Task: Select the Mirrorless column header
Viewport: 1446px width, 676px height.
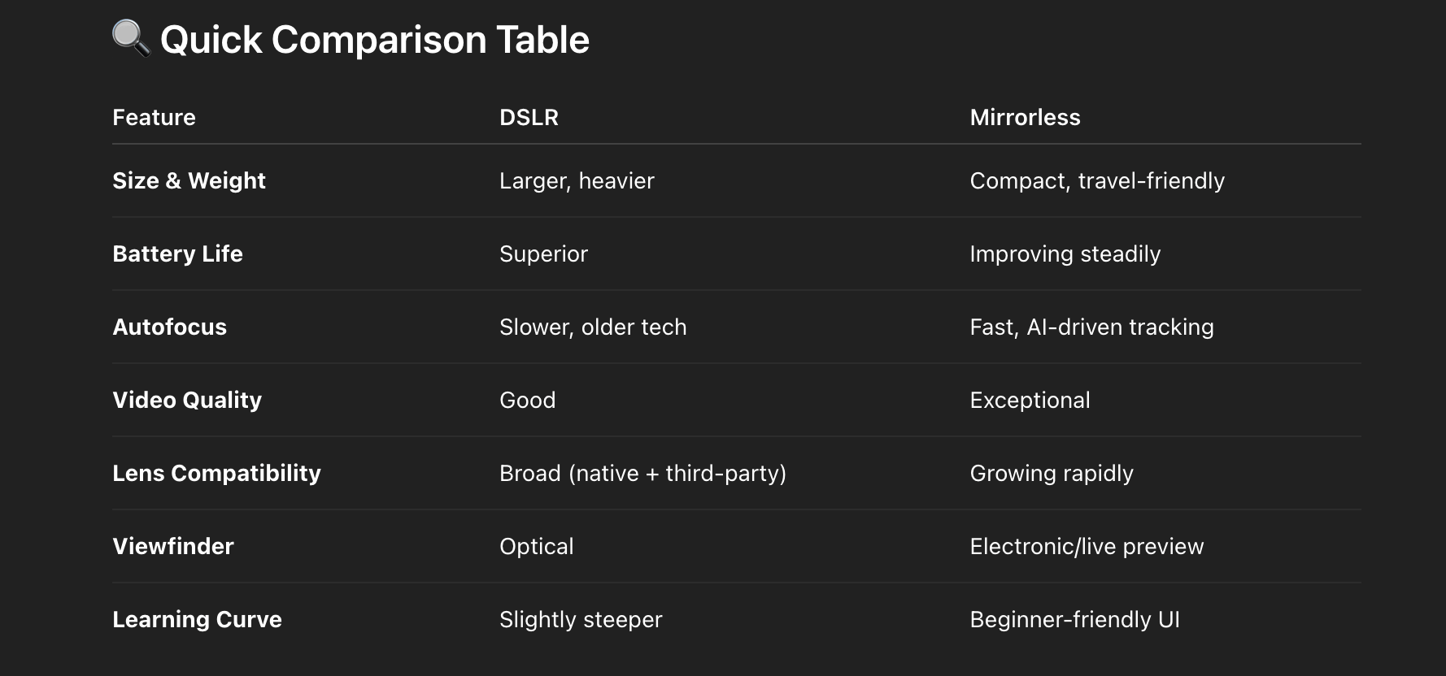Action: point(1025,117)
